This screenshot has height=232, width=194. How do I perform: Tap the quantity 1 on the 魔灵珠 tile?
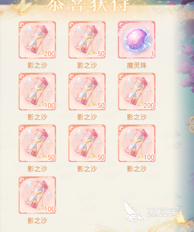152,54
